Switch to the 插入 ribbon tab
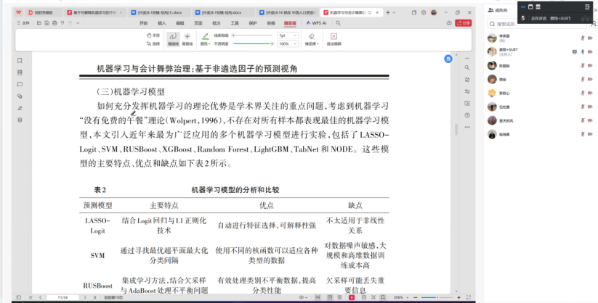Viewport: 598px width, 303px height. tap(162, 23)
